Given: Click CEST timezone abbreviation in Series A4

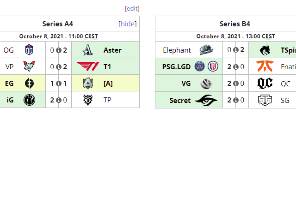Looking at the screenshot, I should pos(91,36).
